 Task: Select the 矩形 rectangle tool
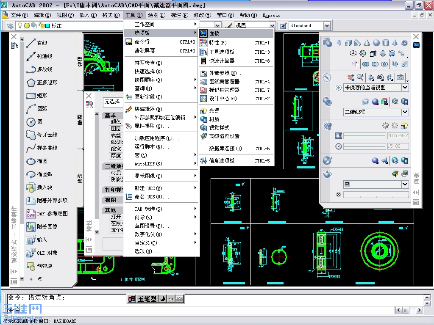click(x=37, y=95)
